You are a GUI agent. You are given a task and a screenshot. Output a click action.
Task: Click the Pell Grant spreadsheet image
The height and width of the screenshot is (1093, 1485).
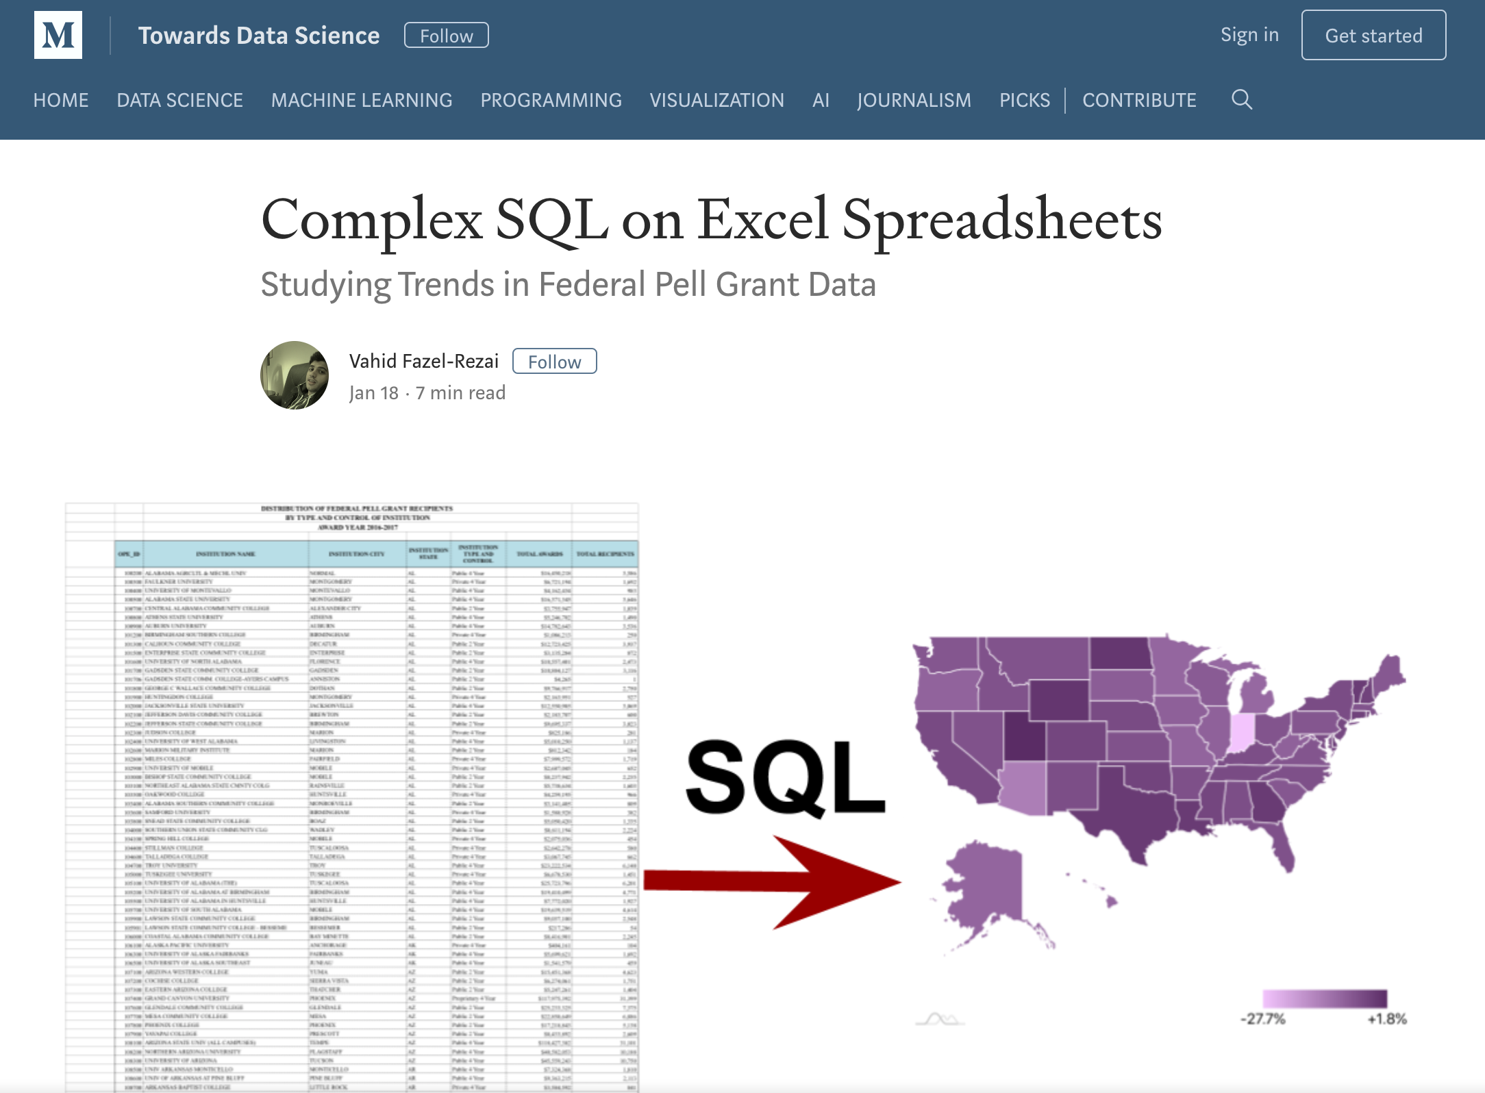pyautogui.click(x=352, y=794)
